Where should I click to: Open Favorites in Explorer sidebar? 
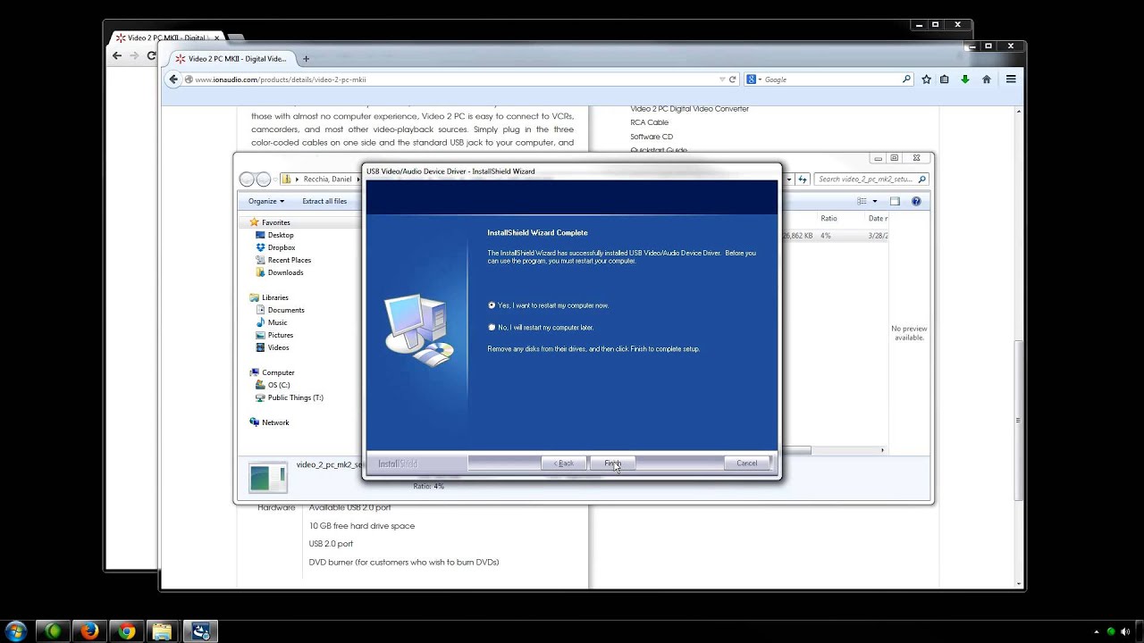[x=275, y=222]
